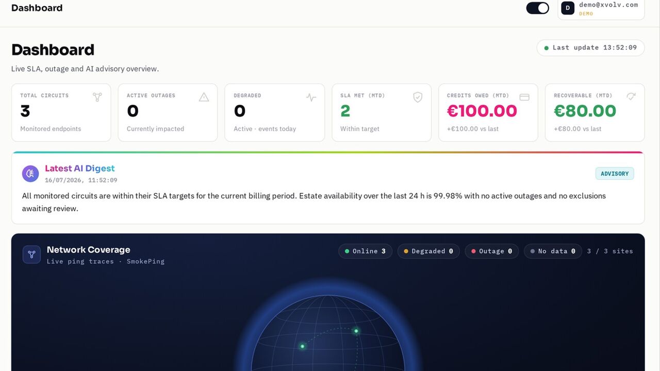The height and width of the screenshot is (371, 660).
Task: Filter by Degraded 0 status pill
Action: (x=428, y=251)
